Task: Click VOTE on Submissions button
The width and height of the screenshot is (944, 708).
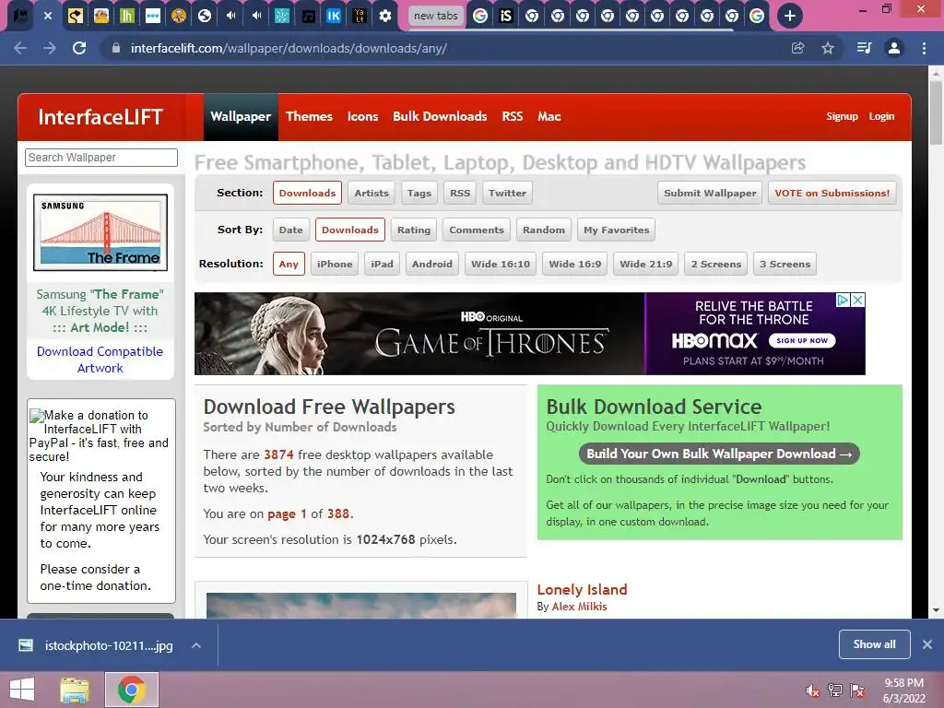Action: 832,194
